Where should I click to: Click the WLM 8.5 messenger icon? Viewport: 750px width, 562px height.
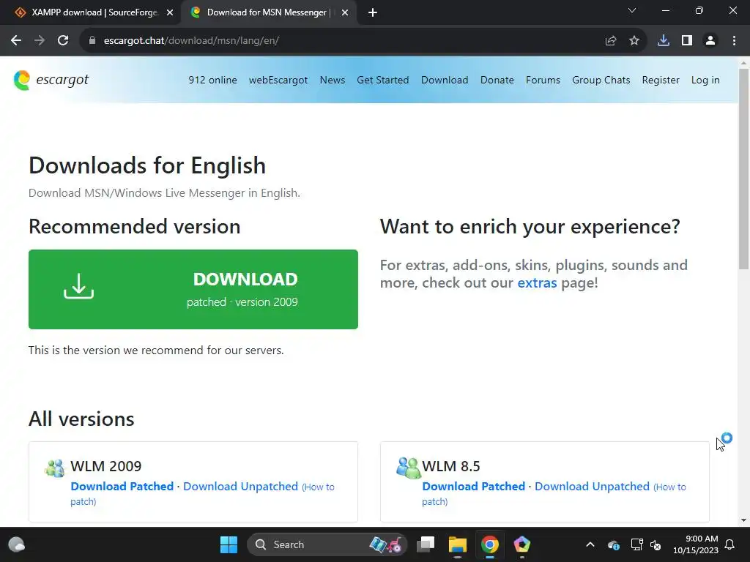[408, 468]
